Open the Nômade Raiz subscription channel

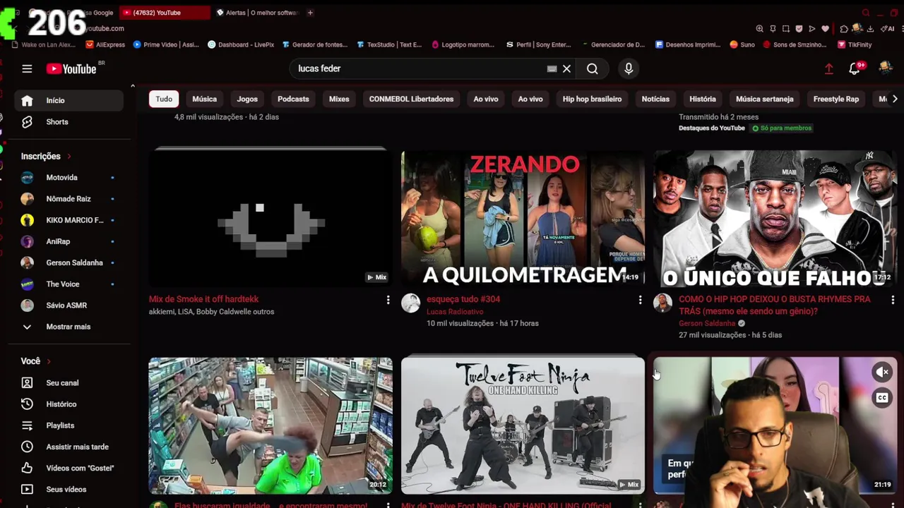(x=70, y=199)
